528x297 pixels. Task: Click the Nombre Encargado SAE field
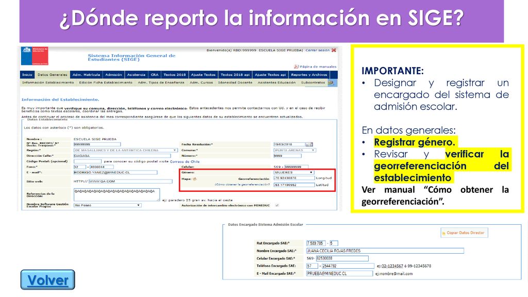click(x=385, y=251)
